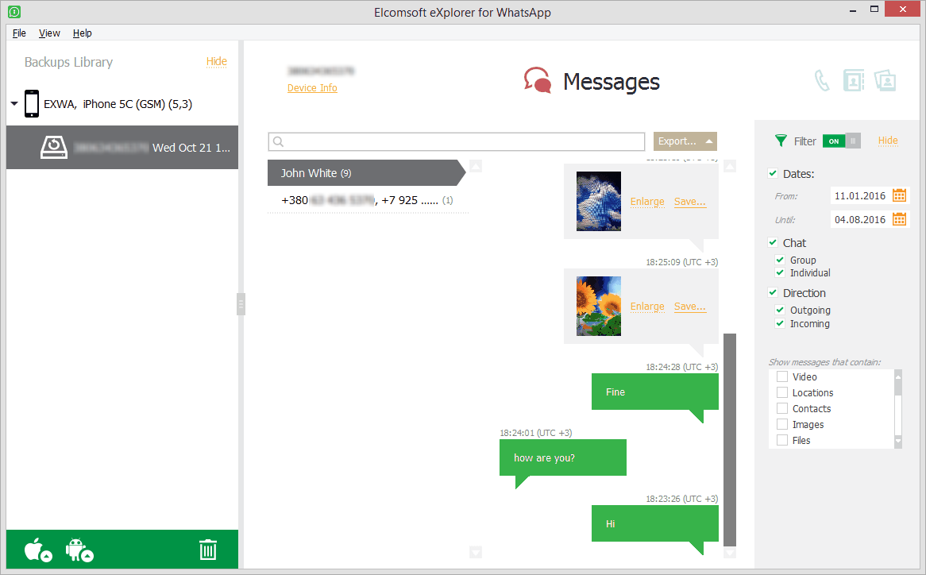Screen dimensions: 926x575
Task: Click the left panel splitter handle
Action: pyautogui.click(x=241, y=304)
